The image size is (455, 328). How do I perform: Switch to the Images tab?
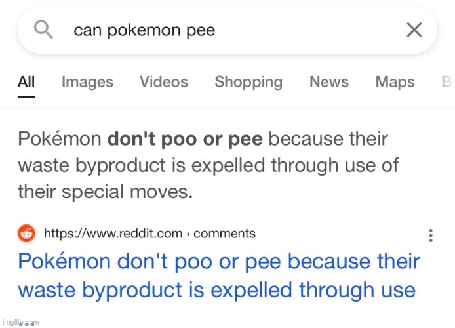coord(87,82)
